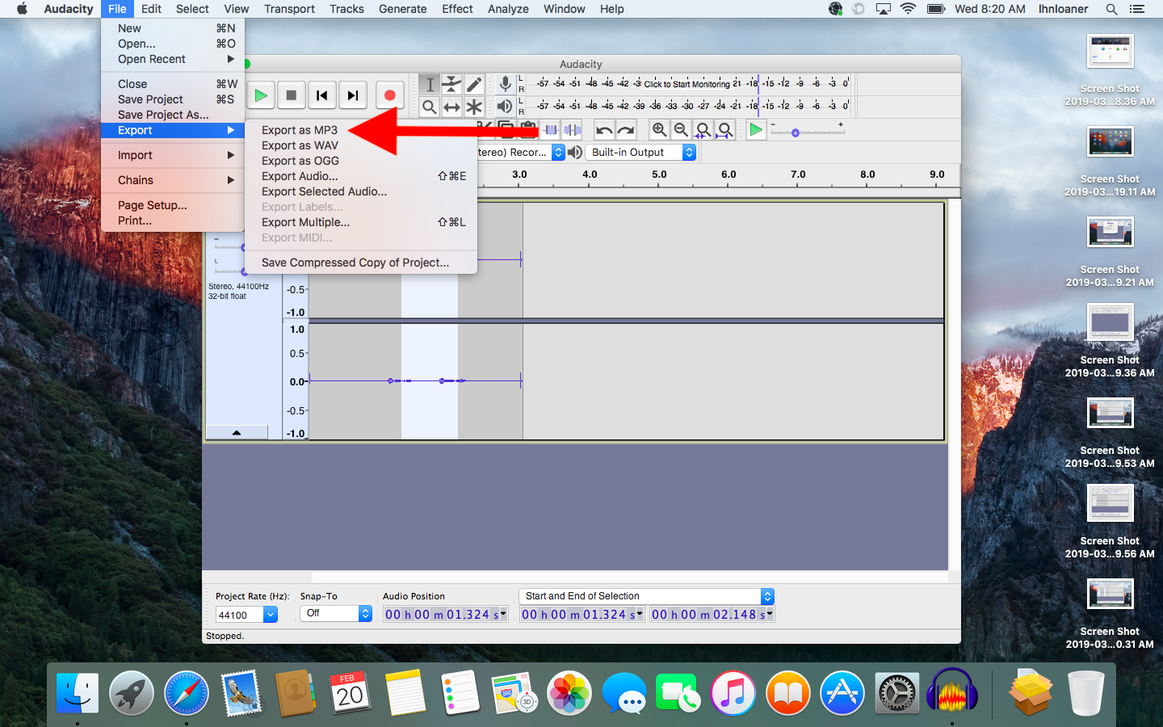Adjust the playback speed slider
Screen dimensions: 1163x727
(796, 132)
